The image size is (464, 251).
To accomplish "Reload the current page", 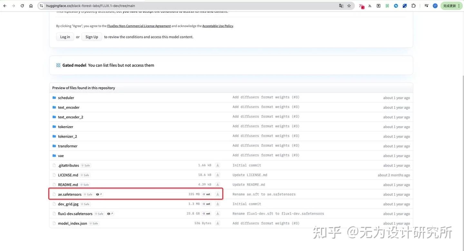I will click(22, 6).
